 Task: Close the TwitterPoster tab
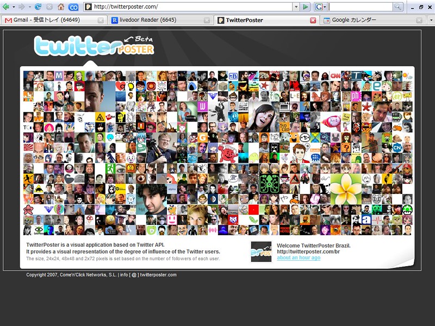[x=313, y=20]
